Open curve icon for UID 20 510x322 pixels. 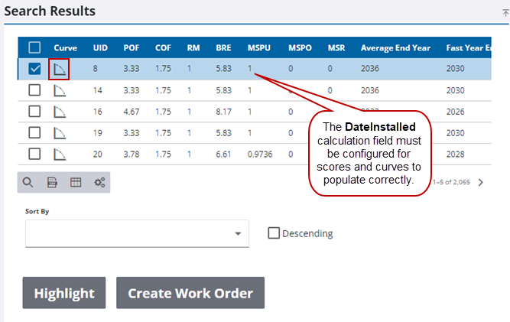59,154
